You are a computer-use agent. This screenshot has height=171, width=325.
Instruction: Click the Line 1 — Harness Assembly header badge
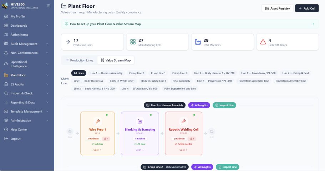click(165, 105)
